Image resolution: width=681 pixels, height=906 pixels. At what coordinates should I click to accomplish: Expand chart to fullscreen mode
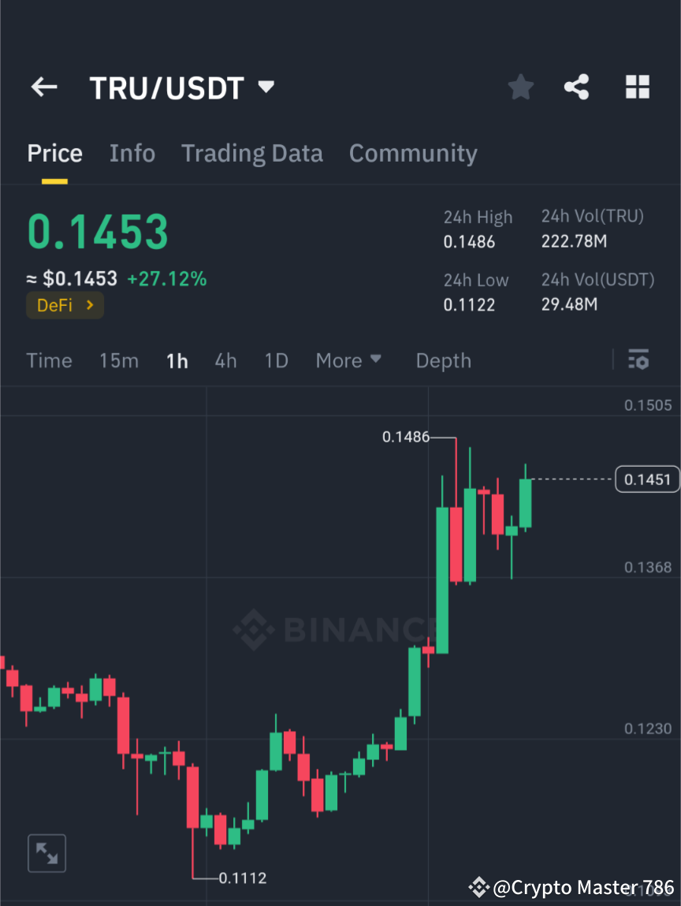coord(47,853)
